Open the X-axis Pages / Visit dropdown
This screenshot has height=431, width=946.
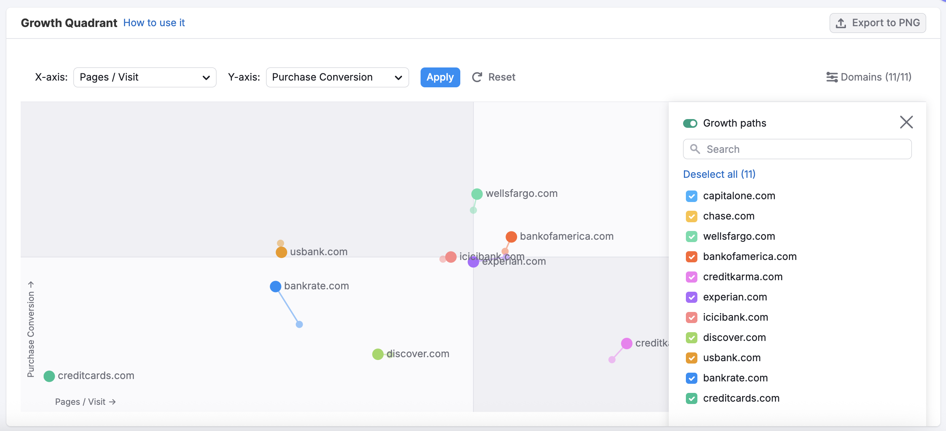[145, 77]
